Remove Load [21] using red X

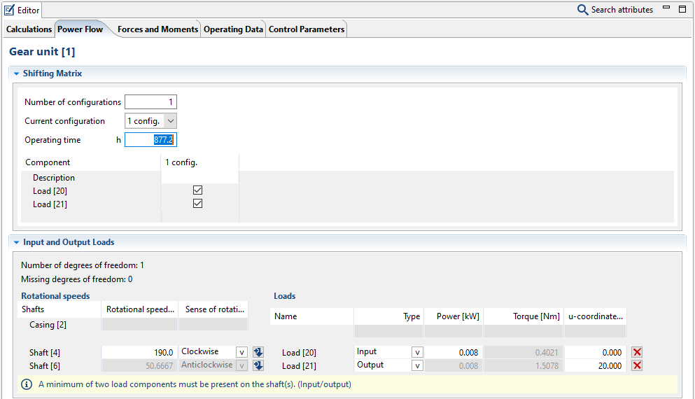(x=637, y=365)
